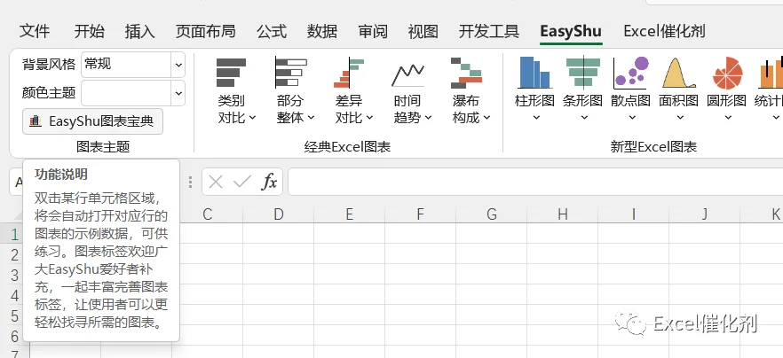Viewport: 783px width, 358px height.
Task: Select row 5 header
Action: pyautogui.click(x=14, y=315)
